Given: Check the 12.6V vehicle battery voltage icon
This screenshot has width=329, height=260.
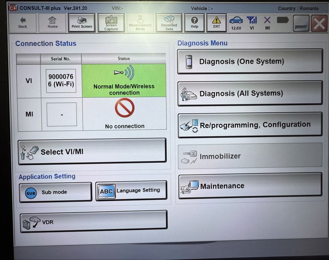Looking at the screenshot, I should click(x=236, y=23).
